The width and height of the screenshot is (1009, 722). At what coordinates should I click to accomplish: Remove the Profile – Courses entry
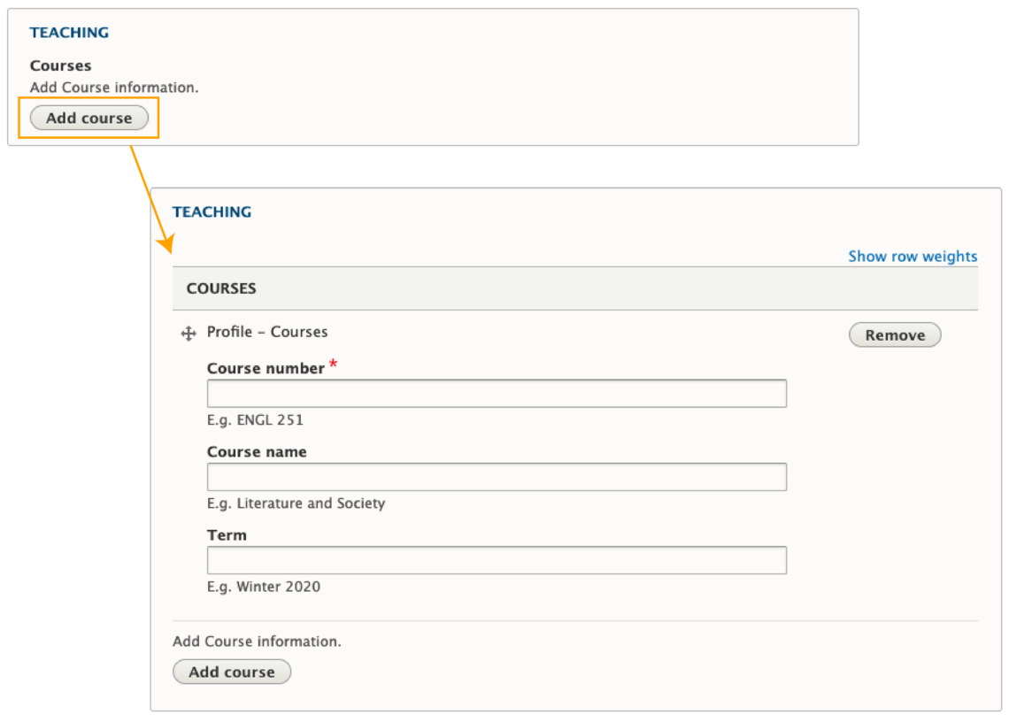tap(894, 334)
